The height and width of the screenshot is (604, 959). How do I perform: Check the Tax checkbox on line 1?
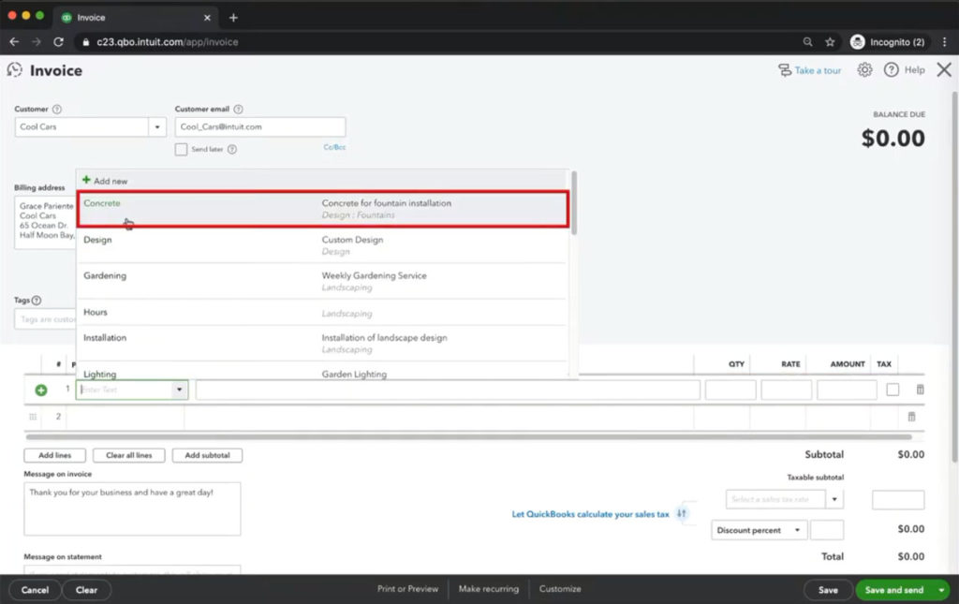point(893,390)
